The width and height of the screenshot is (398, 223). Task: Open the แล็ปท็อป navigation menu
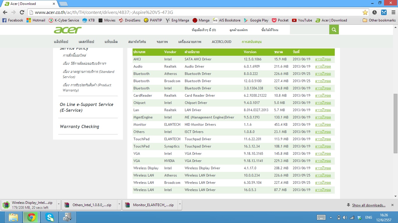61,42
